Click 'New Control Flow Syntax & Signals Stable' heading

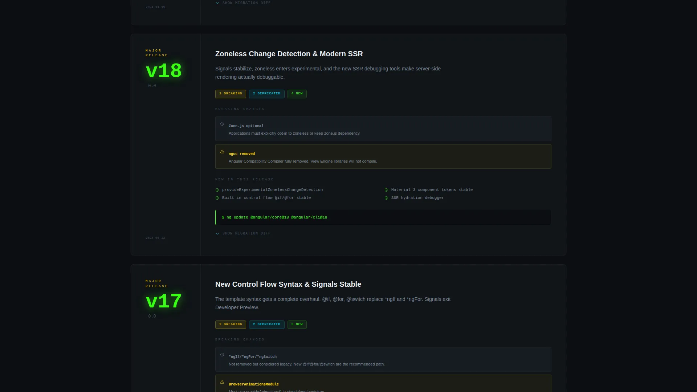(x=288, y=284)
